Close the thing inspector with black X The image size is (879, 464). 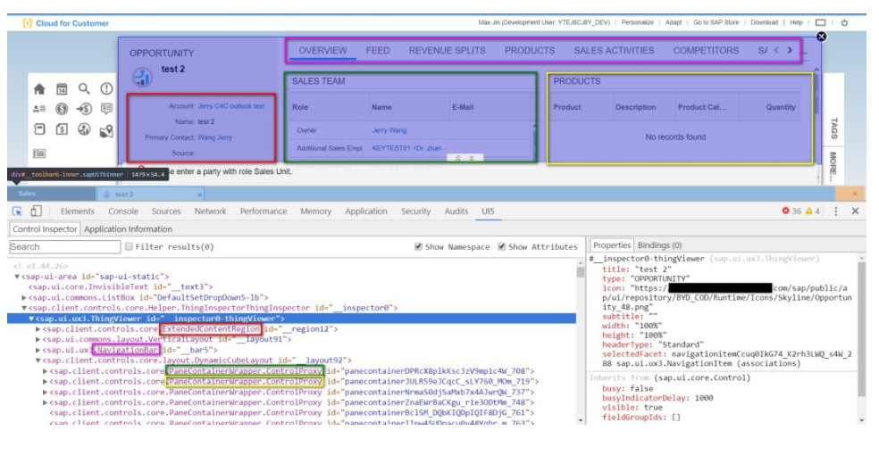pos(821,37)
